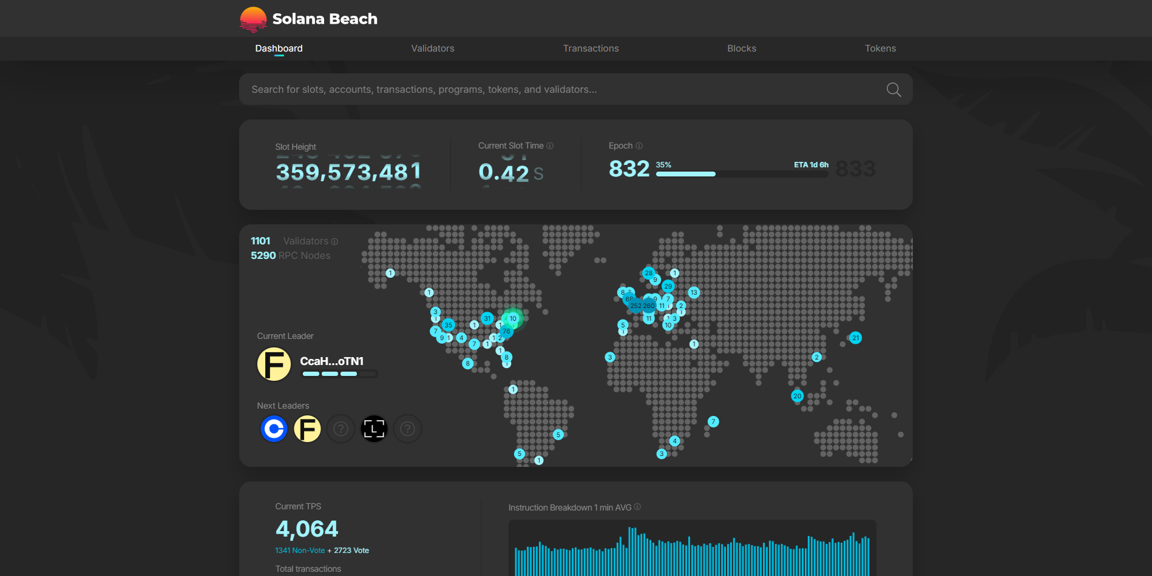Click the 280 validator cluster in Europe

(649, 306)
